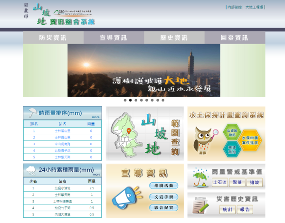Click station 中山劍南路 in hourly rainfall
This screenshot has width=285, height=223.
click(x=63, y=144)
